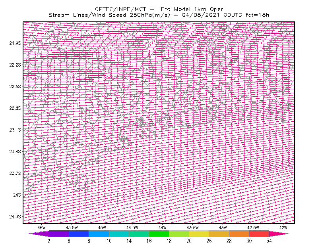The height and width of the screenshot is (245, 318).
Task: Click the yellow swatch between 20 and 26
Action: click(199, 234)
